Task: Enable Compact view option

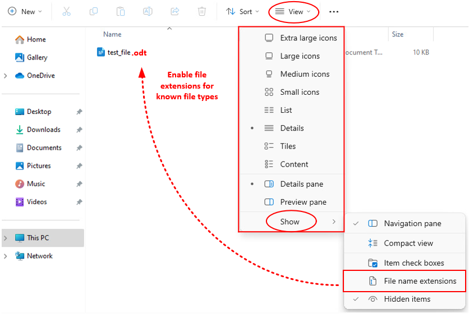Action: (404, 243)
